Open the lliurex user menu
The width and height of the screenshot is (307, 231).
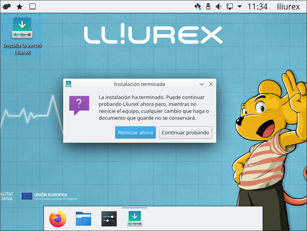(288, 7)
